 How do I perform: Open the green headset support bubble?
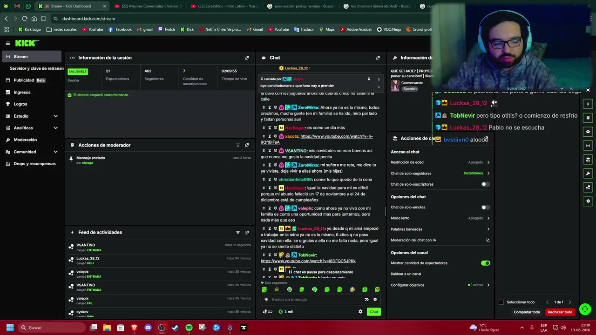point(585,308)
